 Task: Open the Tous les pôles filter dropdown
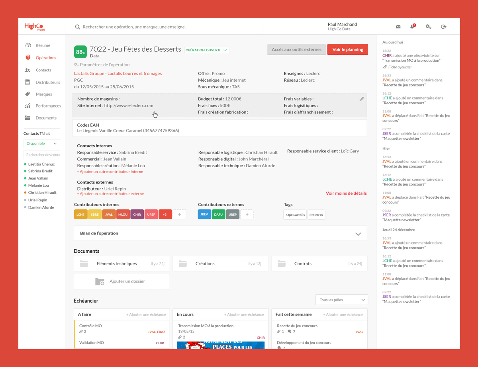342,300
